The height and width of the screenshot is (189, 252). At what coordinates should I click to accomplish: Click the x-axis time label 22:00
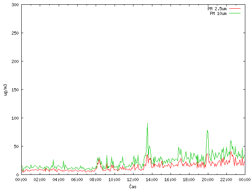click(226, 180)
